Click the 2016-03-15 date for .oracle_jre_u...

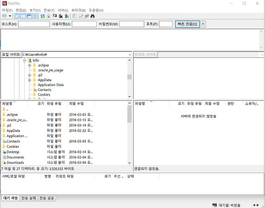pyautogui.click(x=81, y=120)
